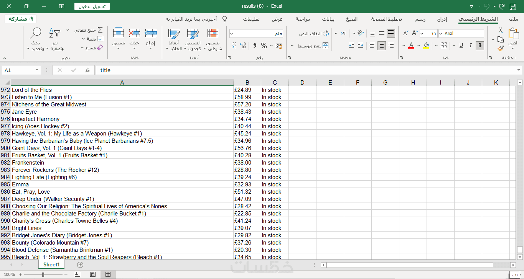Click the Copy icon in clipboard group

pos(501,39)
